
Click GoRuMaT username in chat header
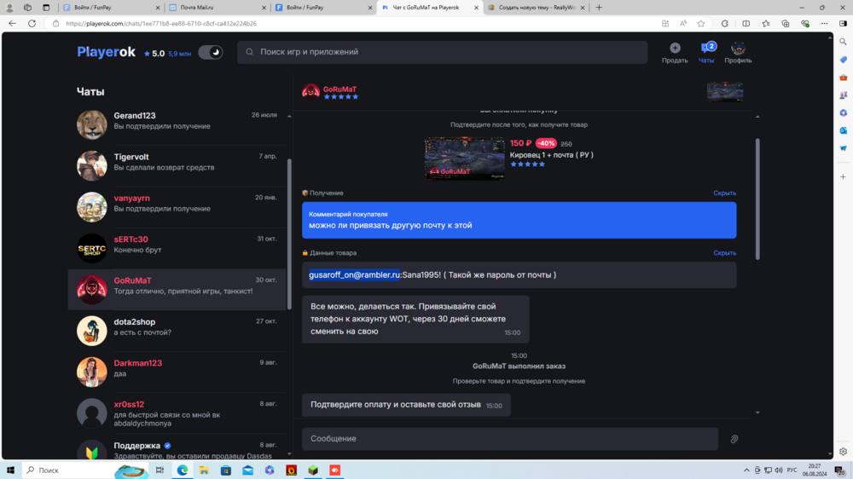[340, 89]
